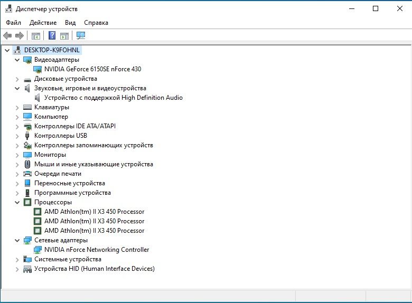Collapse the DESKTOP-K9FOHNL root node
The width and height of the screenshot is (412, 303).
coord(7,50)
